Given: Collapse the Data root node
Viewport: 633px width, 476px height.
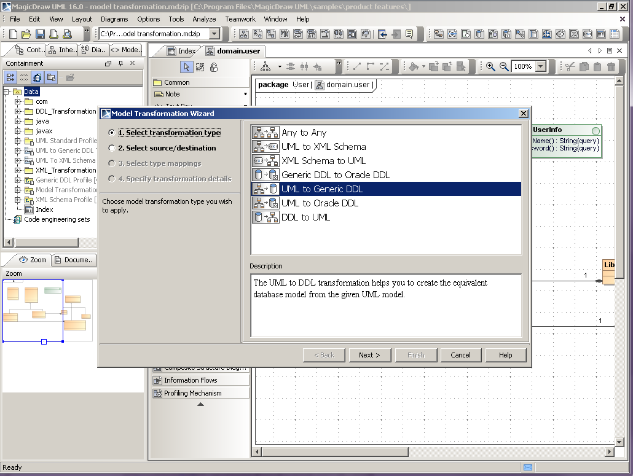Looking at the screenshot, I should point(6,92).
